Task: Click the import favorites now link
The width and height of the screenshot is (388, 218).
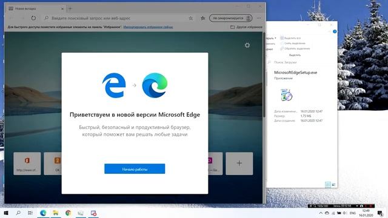Action: click(x=148, y=27)
